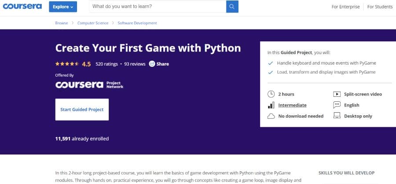This screenshot has height=184, width=396.
Task: Click the clock icon beside 2 hours
Action: click(x=271, y=94)
